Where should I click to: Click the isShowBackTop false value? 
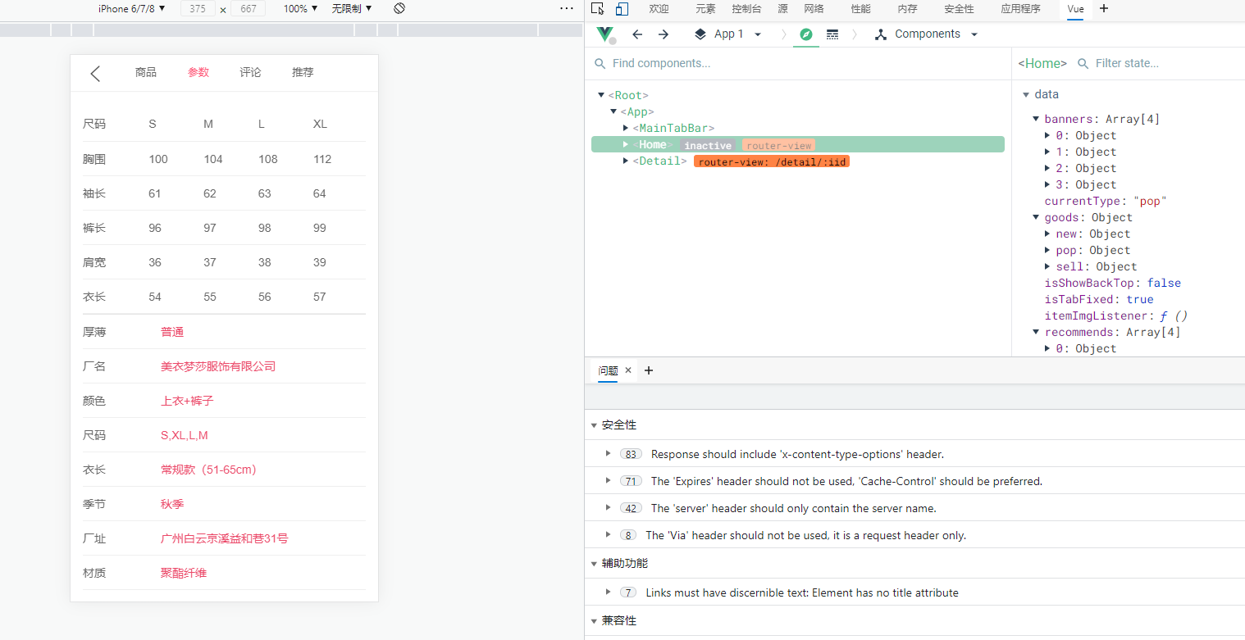[1164, 283]
